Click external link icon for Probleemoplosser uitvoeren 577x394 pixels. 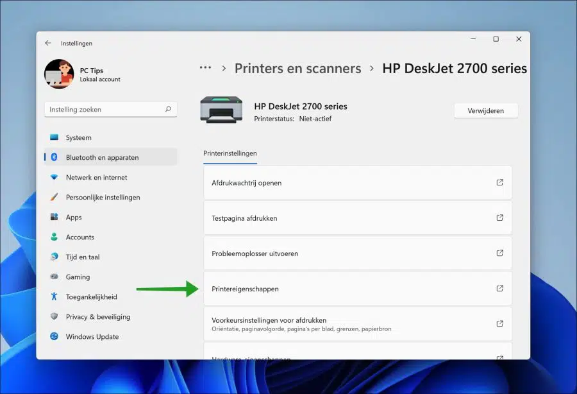(499, 253)
